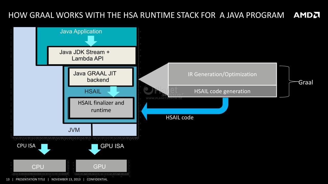Click the CPU ISA label
Image resolution: width=328 pixels, height=184 pixels.
tap(26, 146)
